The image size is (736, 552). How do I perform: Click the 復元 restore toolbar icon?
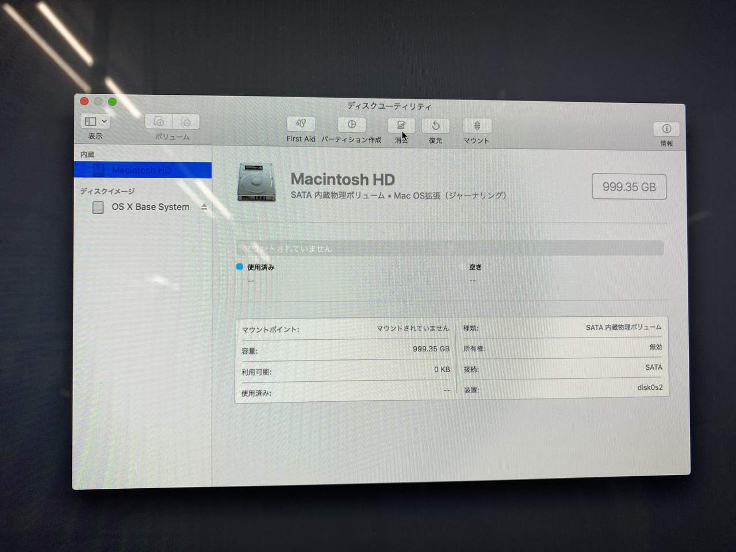coord(436,126)
